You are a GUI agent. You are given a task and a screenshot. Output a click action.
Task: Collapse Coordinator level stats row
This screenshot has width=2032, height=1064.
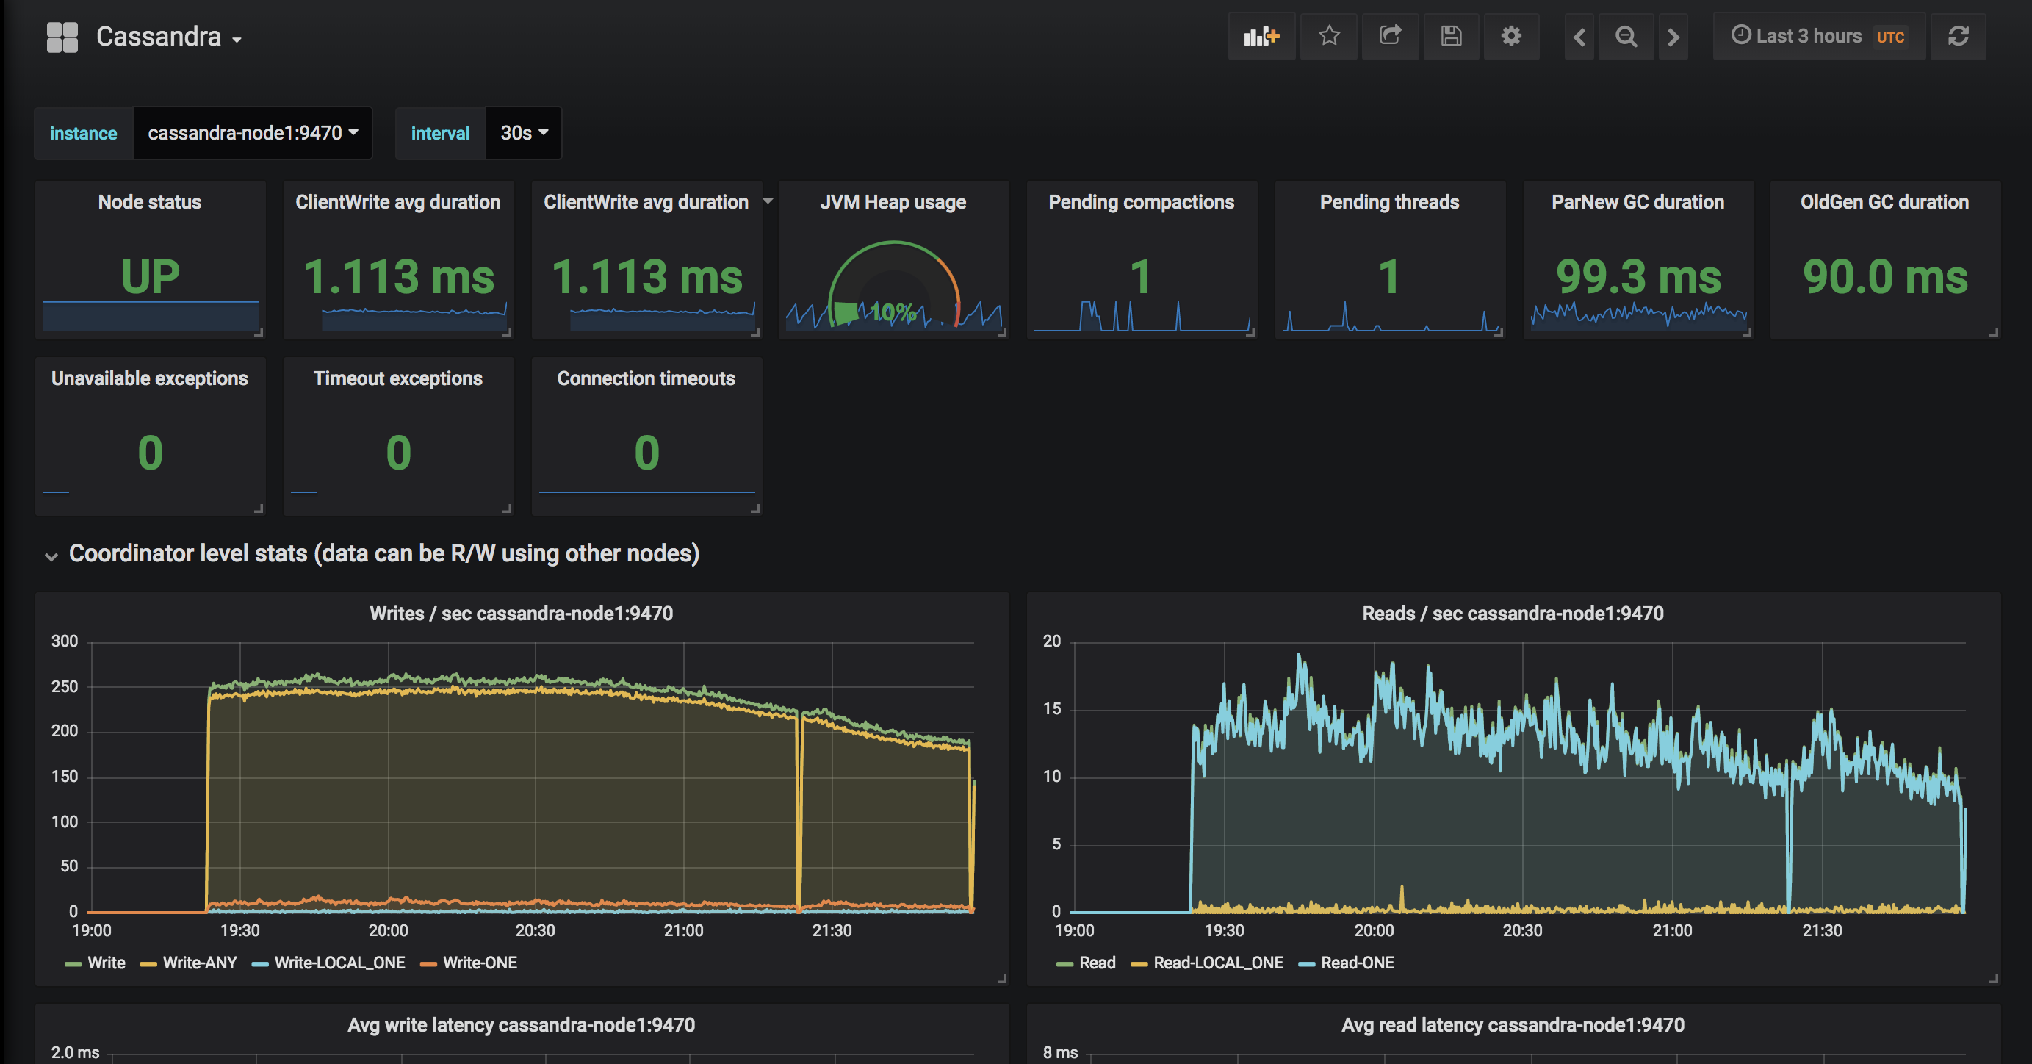point(52,556)
